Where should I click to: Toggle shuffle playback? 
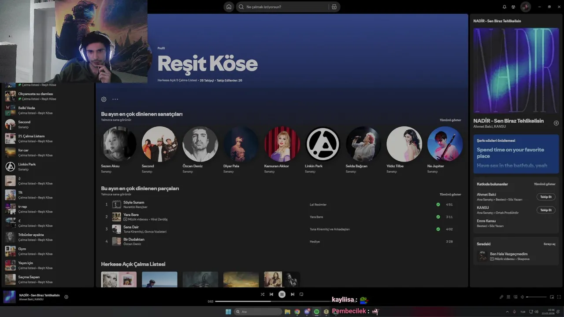[262, 295]
